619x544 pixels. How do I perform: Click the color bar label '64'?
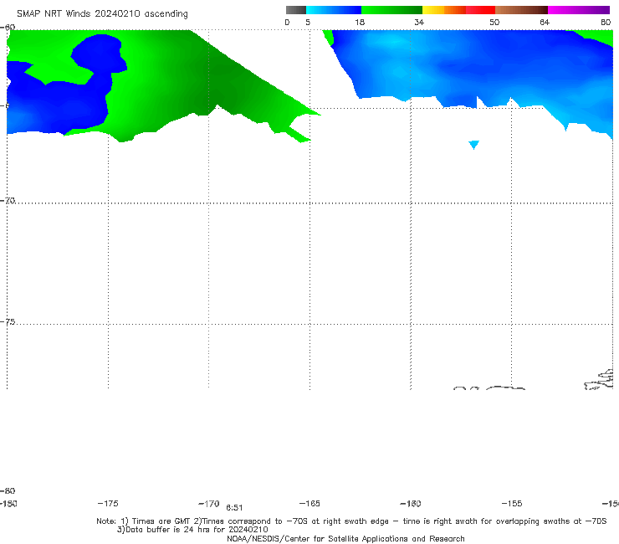(x=545, y=22)
